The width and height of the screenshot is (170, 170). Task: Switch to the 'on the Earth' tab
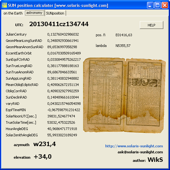tap(13, 13)
